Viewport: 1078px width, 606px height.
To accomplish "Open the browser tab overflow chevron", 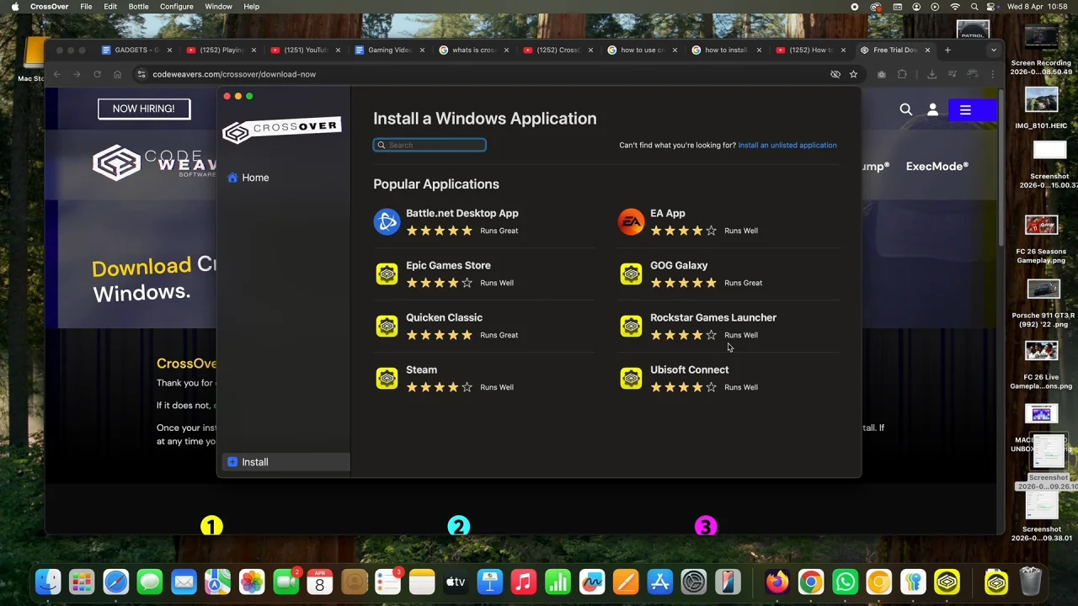I will pyautogui.click(x=993, y=50).
